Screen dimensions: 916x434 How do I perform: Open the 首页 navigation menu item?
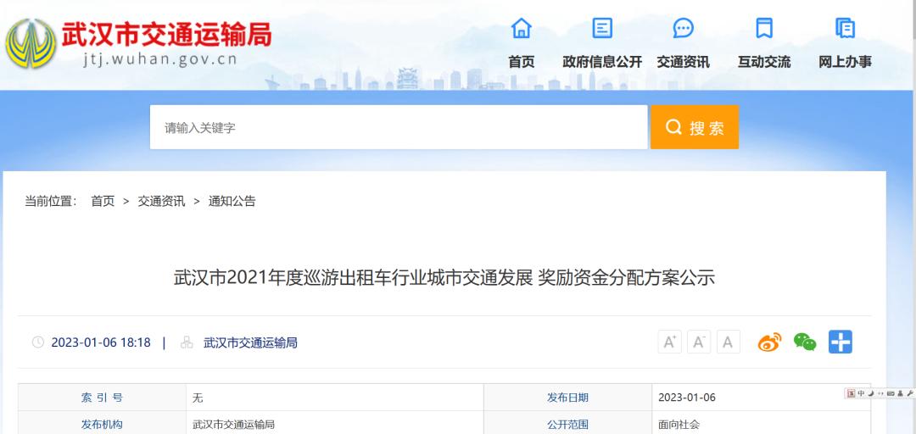(521, 62)
